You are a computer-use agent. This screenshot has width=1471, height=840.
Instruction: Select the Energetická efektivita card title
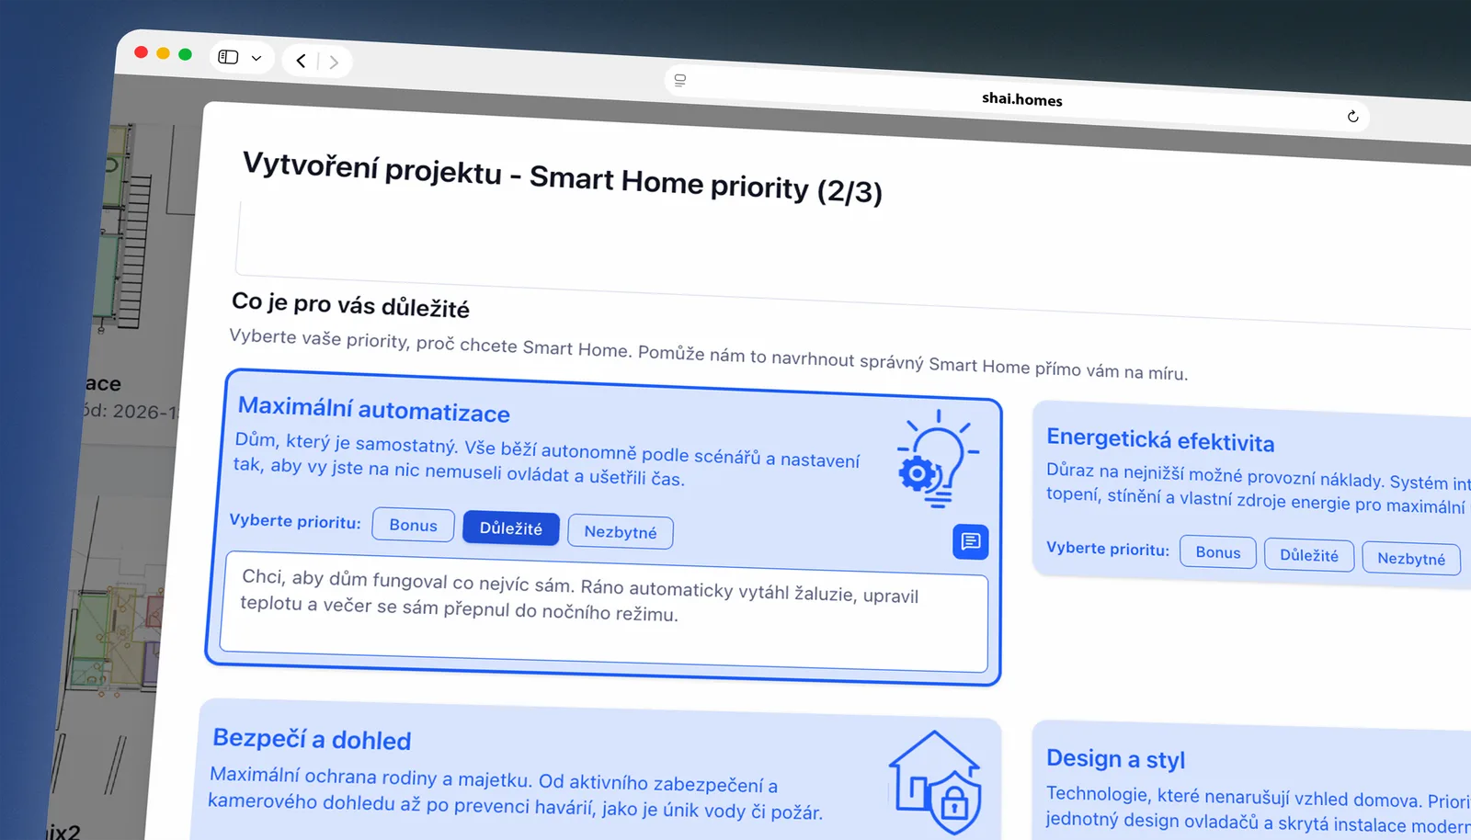1160,439
